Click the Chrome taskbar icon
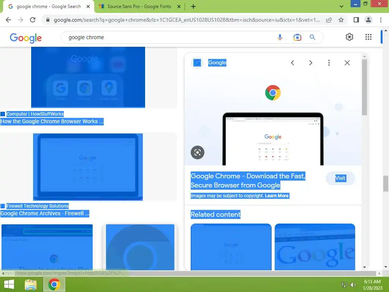The height and width of the screenshot is (292, 389). tap(54, 284)
